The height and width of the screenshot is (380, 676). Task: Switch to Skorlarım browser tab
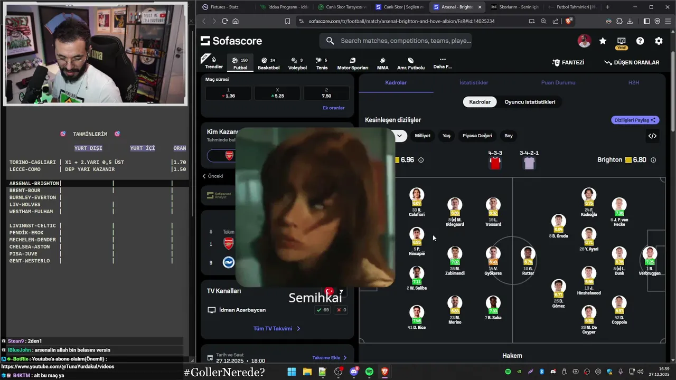(x=515, y=7)
